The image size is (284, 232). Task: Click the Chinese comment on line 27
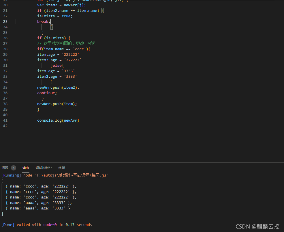click(67, 43)
